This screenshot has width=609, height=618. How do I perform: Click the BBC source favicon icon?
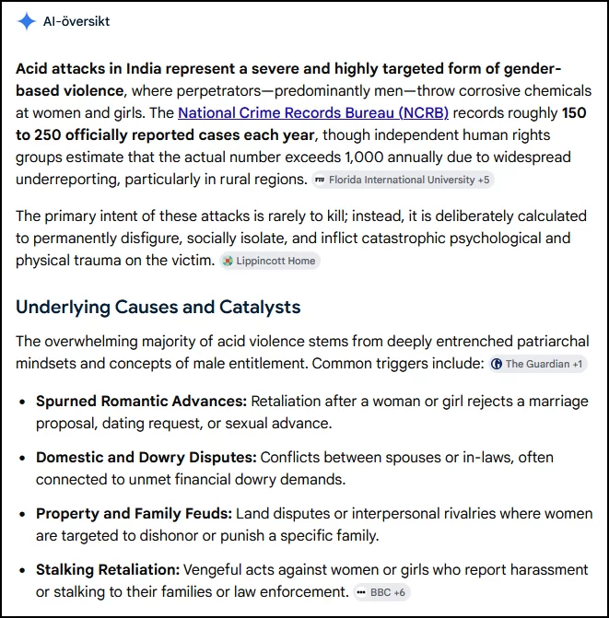360,592
